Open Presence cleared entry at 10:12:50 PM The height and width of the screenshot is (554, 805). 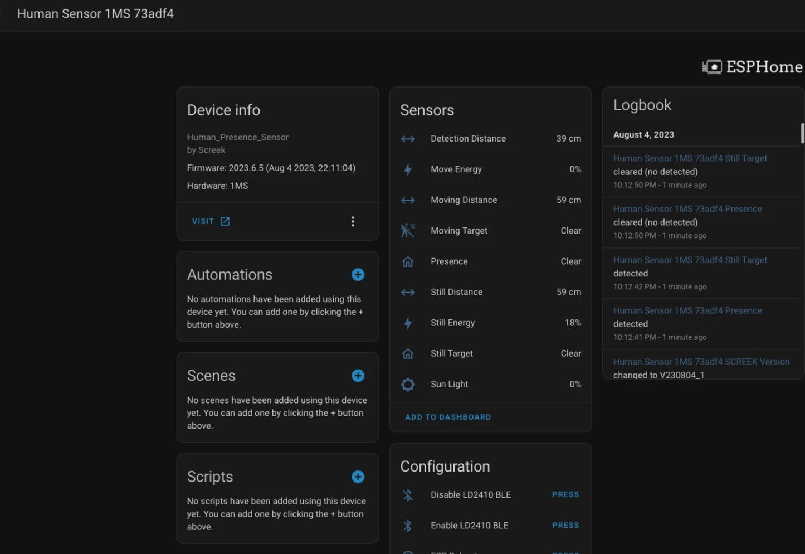pos(702,222)
